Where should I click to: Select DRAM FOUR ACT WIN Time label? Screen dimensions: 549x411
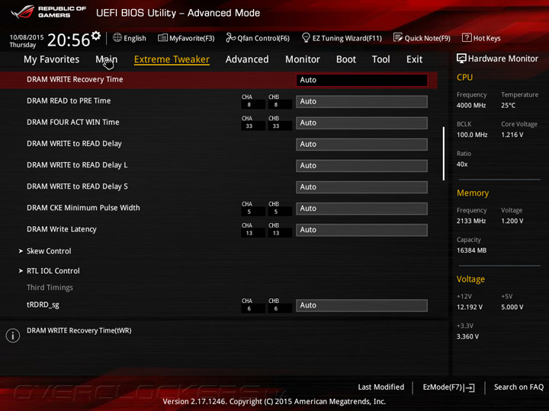click(73, 123)
